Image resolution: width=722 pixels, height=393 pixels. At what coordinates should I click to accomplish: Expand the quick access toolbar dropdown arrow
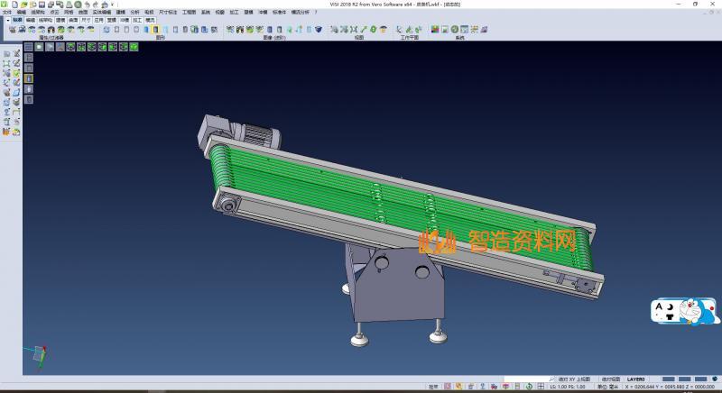[112, 5]
